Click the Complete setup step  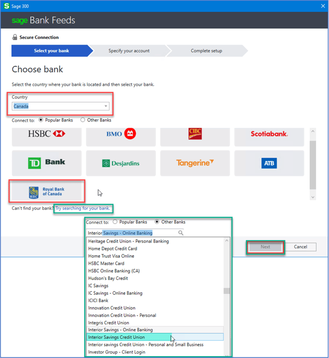[x=206, y=51]
